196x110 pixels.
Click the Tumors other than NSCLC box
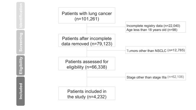coord(156,50)
